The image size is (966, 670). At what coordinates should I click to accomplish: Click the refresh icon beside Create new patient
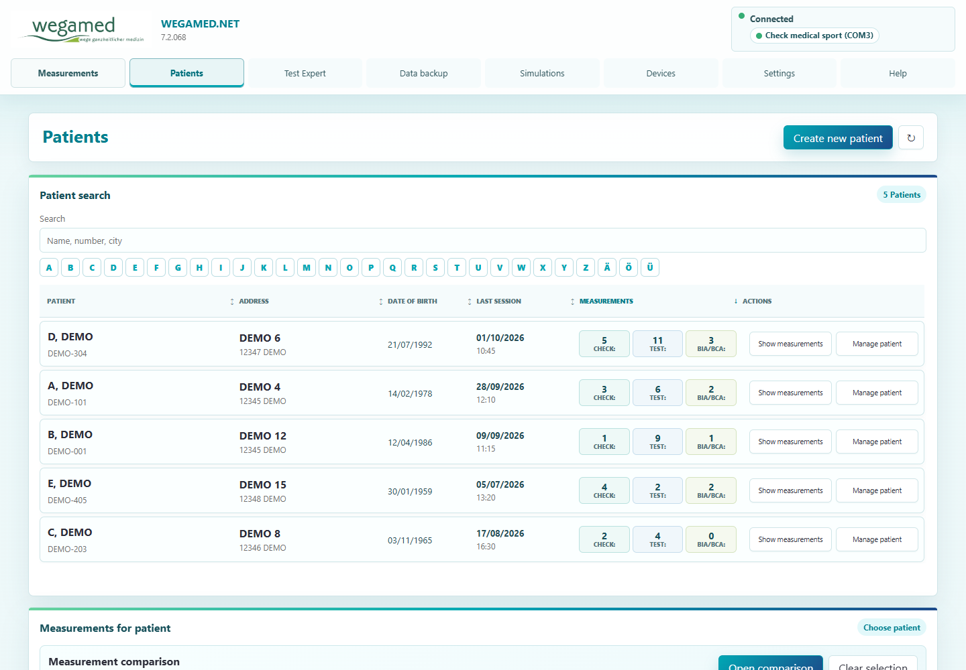[x=911, y=137]
